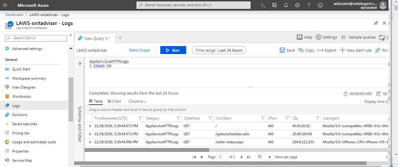The height and width of the screenshot is (167, 398).
Task: Open the items per page dropdown
Action: (x=265, y=157)
